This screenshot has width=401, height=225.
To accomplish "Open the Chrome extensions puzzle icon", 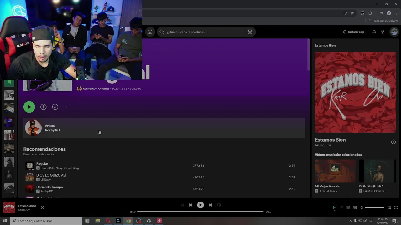I will 370,13.
